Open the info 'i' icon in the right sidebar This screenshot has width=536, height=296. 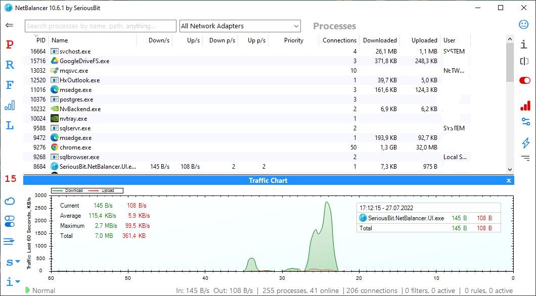[524, 44]
